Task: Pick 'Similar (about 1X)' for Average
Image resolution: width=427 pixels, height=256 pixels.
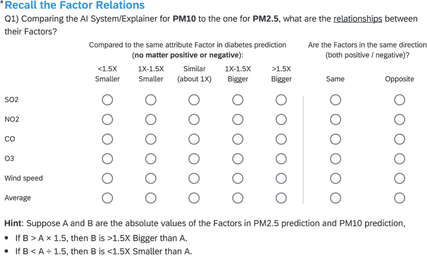Action: click(194, 198)
